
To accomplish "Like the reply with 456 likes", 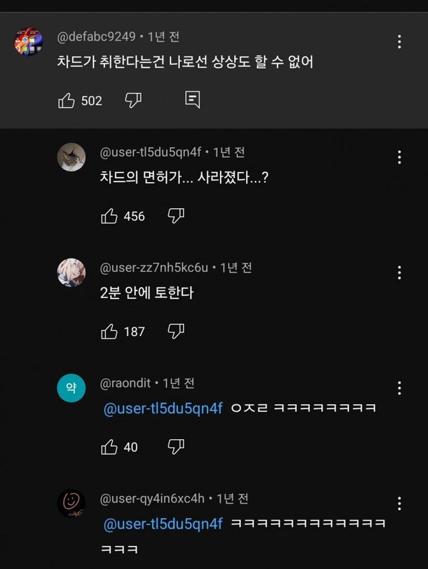I will (x=109, y=216).
